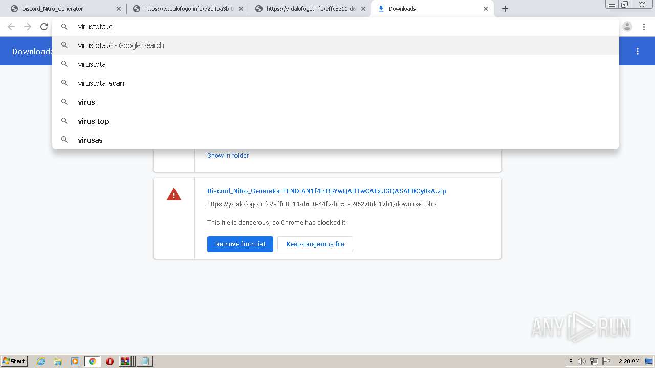This screenshot has width=655, height=368.
Task: Choose 'virustotal.c - Google Search' suggestion
Action: pyautogui.click(x=335, y=45)
